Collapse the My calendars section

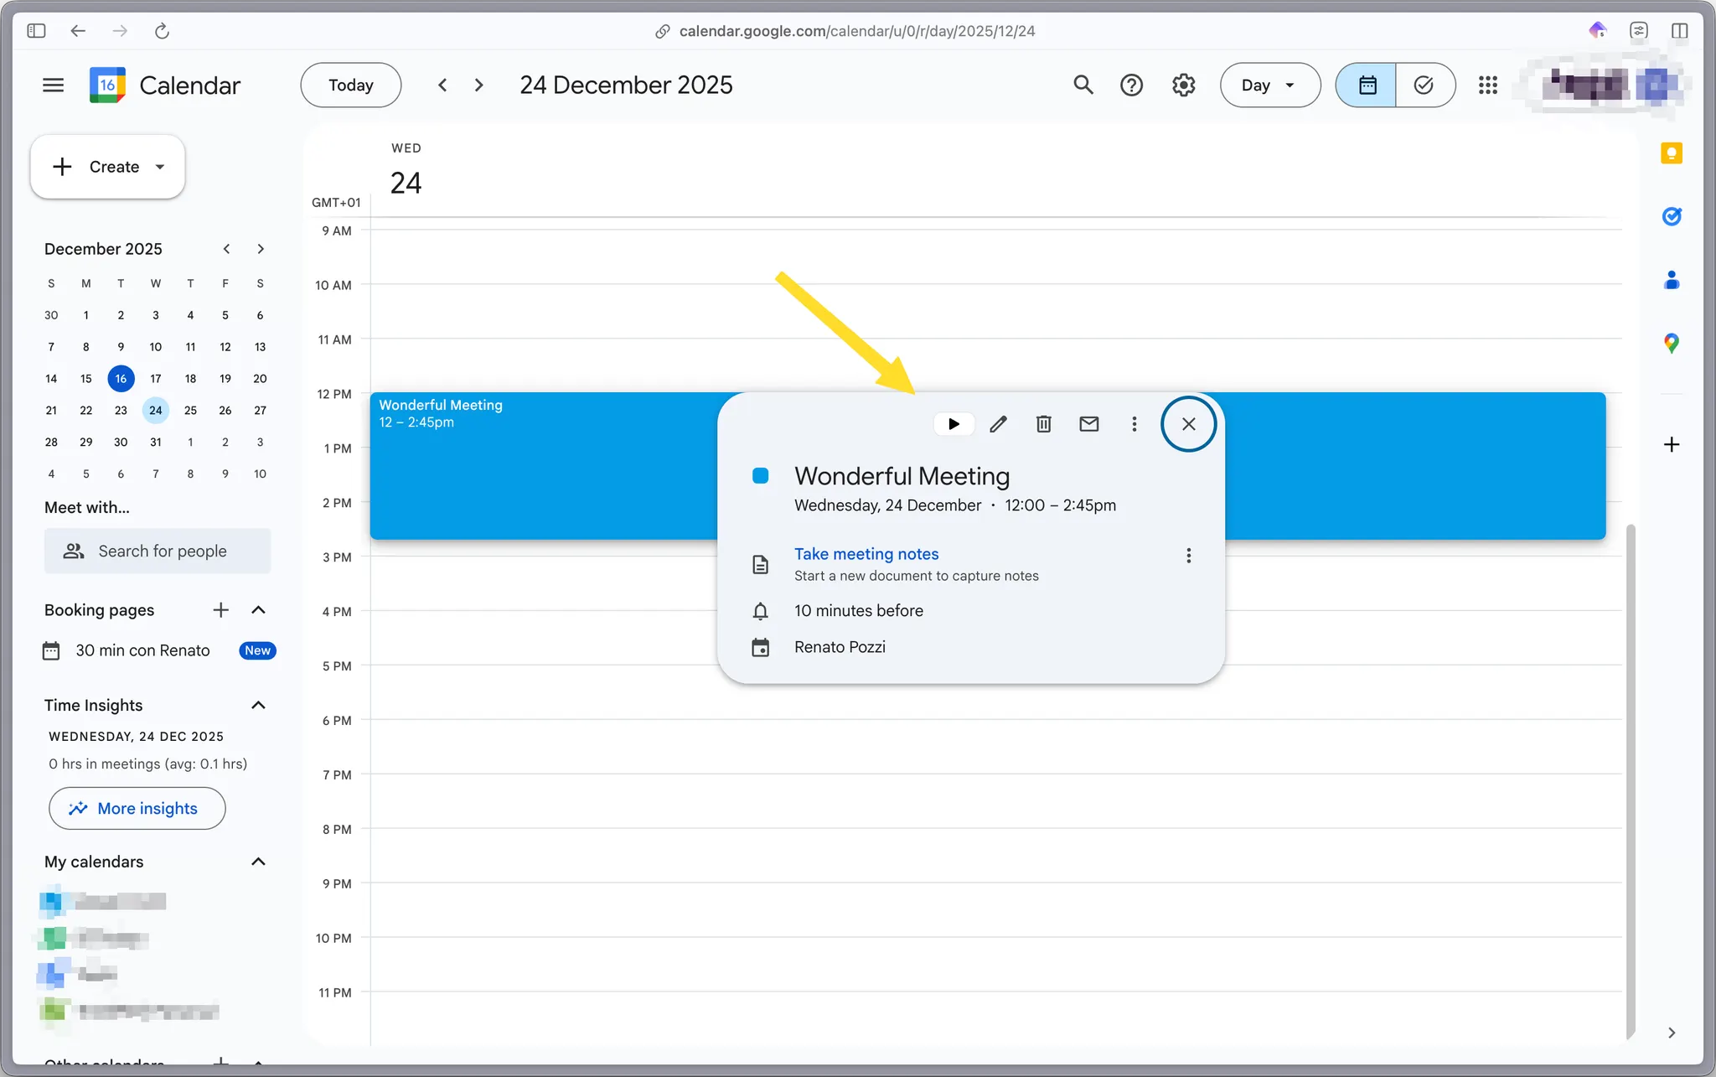258,862
